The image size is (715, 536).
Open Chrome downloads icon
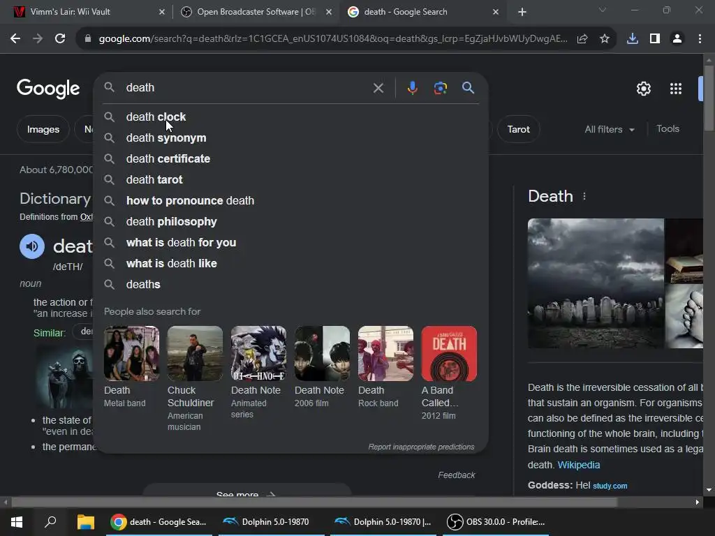click(633, 39)
